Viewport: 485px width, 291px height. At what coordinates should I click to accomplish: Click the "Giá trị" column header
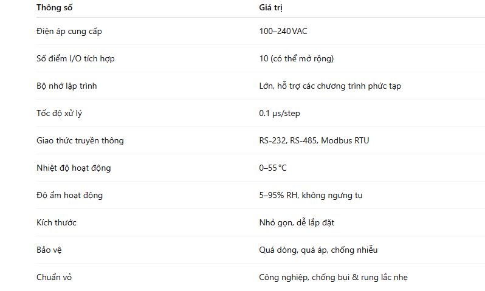coord(270,8)
